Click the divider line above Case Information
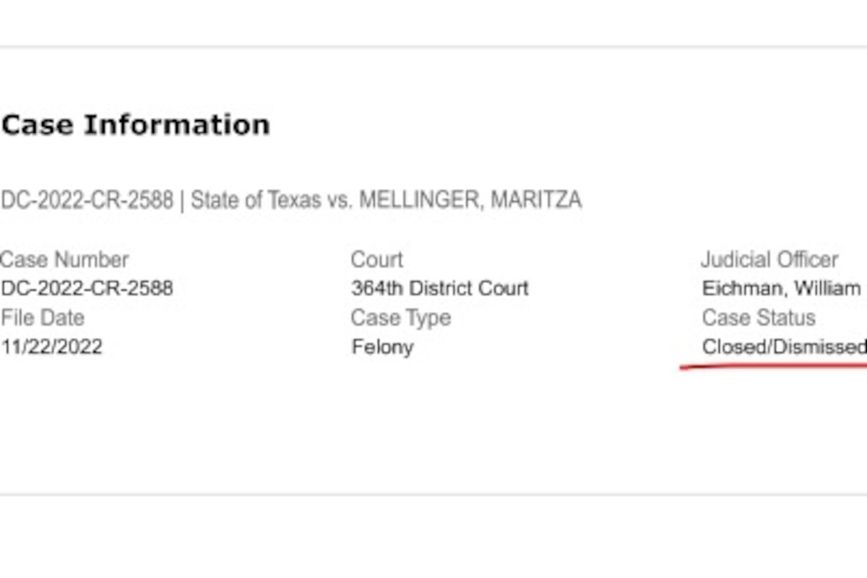Image resolution: width=867 pixels, height=578 pixels. click(433, 47)
